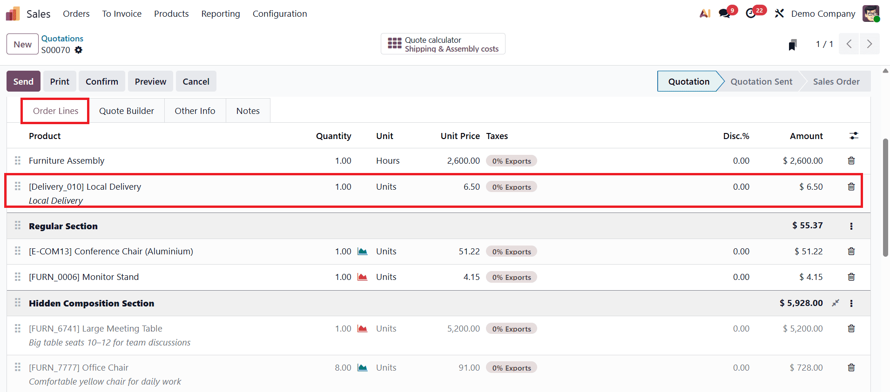Delete the Office Chair line

pyautogui.click(x=851, y=367)
